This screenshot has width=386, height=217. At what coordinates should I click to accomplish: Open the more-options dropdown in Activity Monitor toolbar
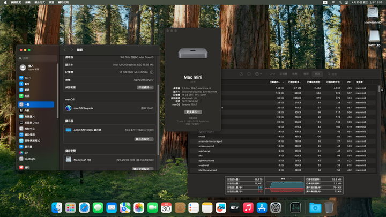[258, 74]
